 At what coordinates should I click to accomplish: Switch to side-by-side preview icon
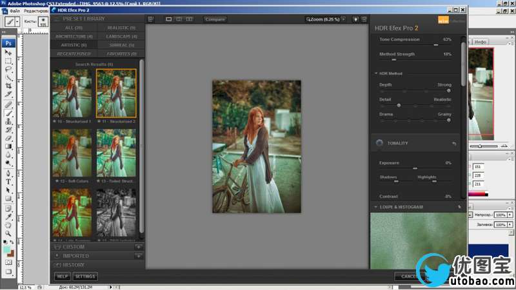189,19
